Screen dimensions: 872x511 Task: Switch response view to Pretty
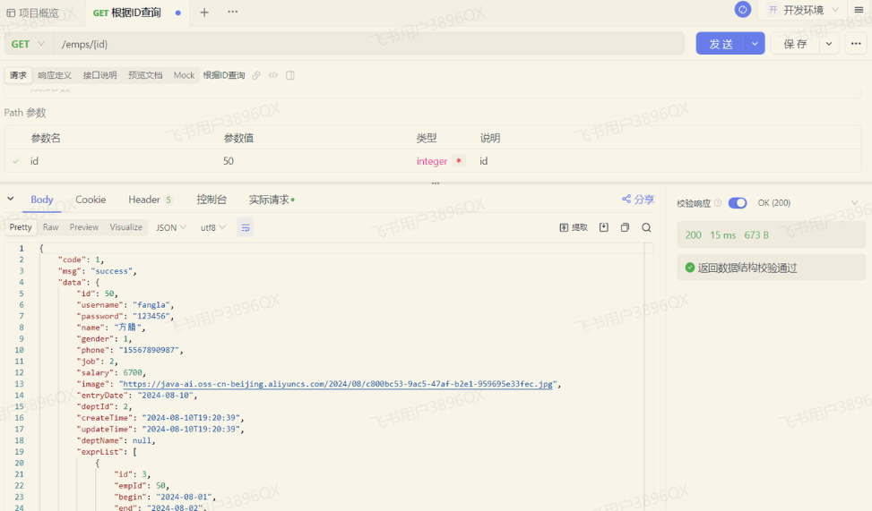(x=21, y=227)
